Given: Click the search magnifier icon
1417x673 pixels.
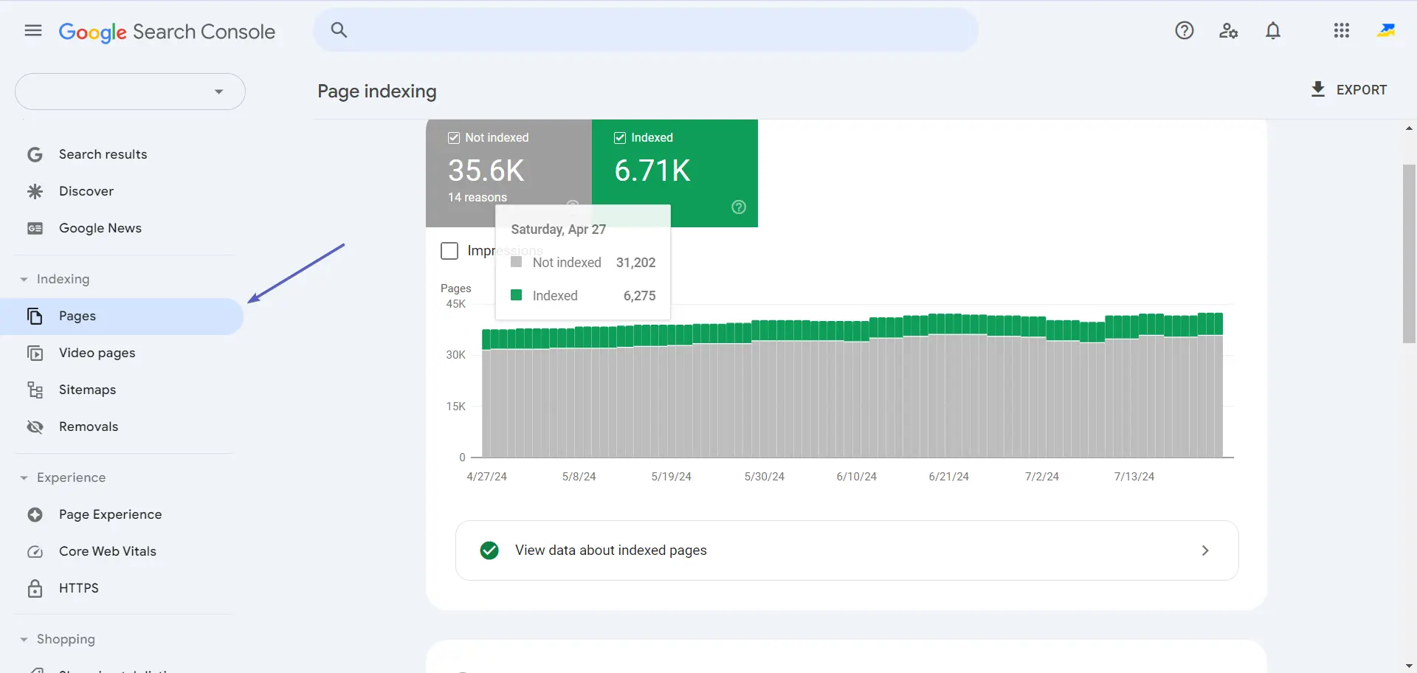Looking at the screenshot, I should 339,30.
